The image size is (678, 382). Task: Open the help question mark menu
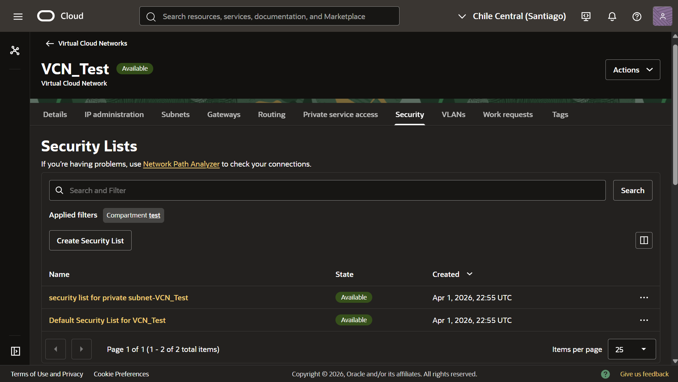click(637, 16)
